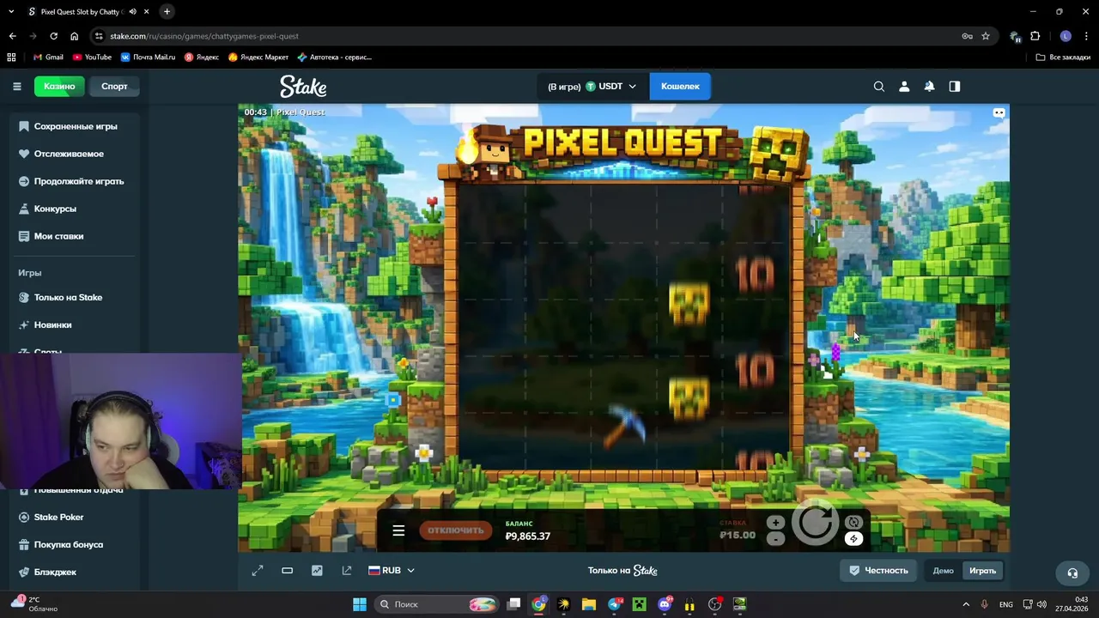Open a new browser tab
The height and width of the screenshot is (618, 1099).
[167, 12]
